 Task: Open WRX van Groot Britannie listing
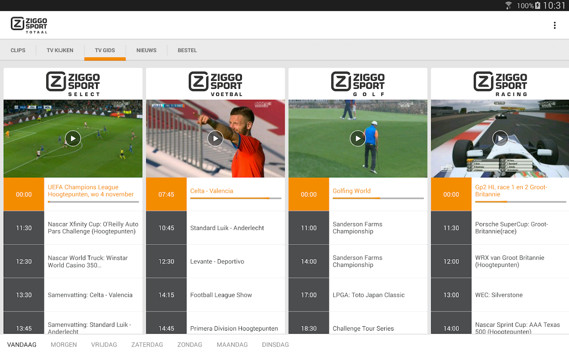(x=500, y=261)
